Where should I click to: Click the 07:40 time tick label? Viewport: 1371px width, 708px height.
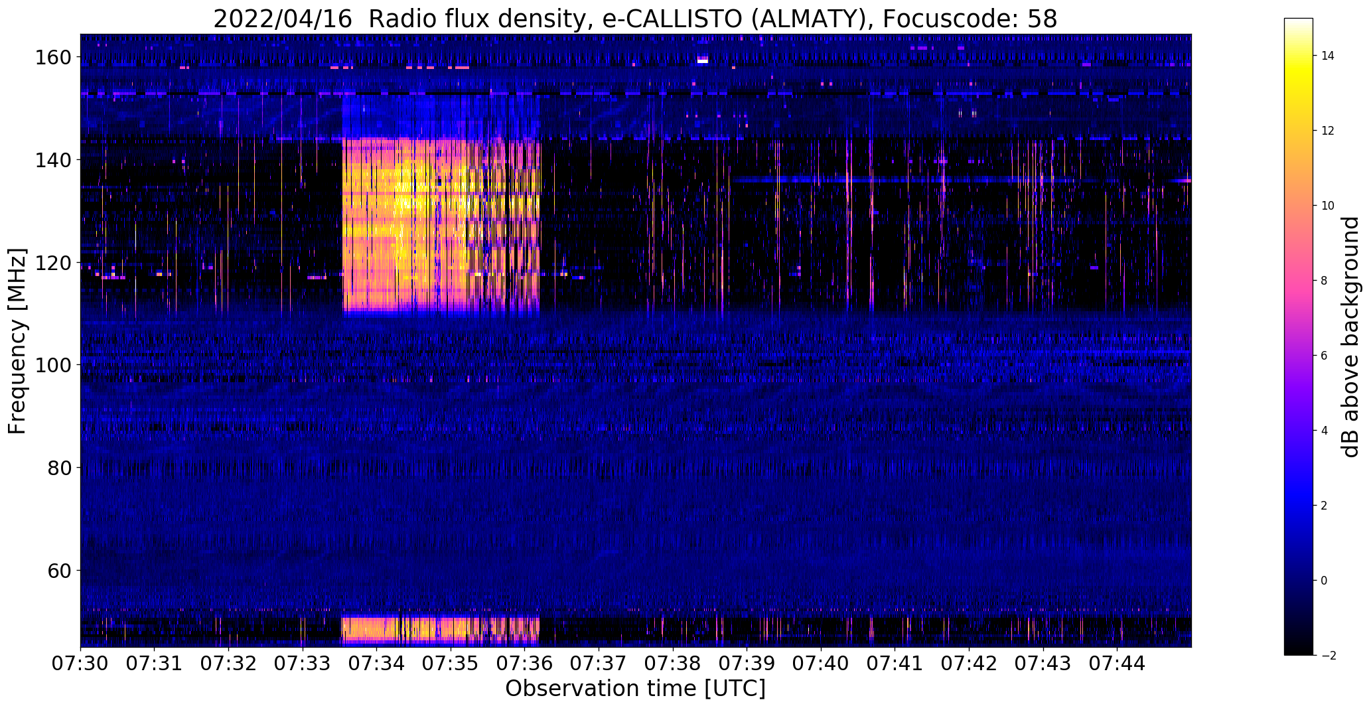[x=822, y=664]
